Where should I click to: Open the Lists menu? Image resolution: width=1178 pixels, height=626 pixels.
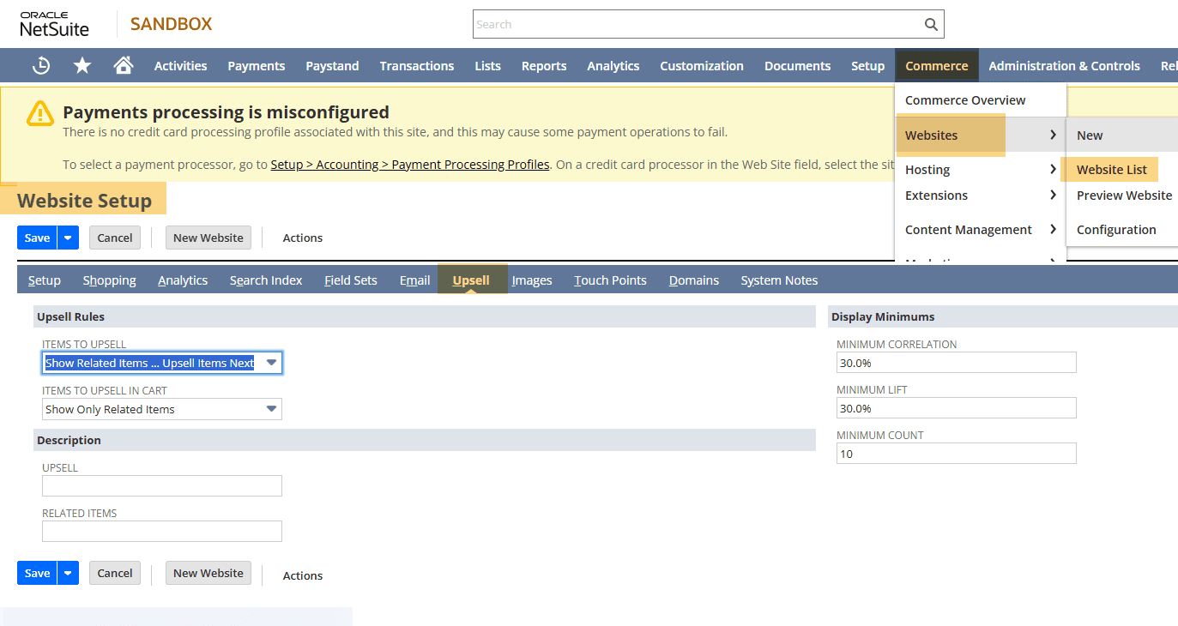click(x=487, y=65)
